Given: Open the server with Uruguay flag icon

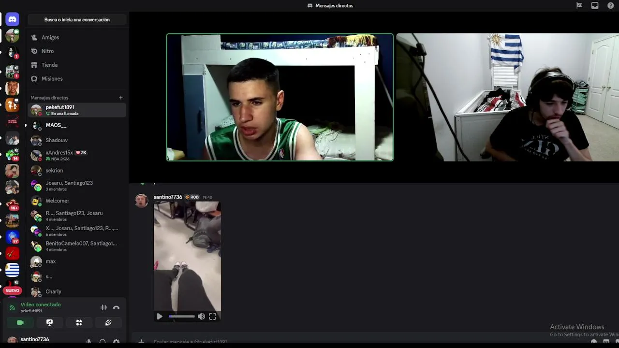Looking at the screenshot, I should (x=13, y=270).
